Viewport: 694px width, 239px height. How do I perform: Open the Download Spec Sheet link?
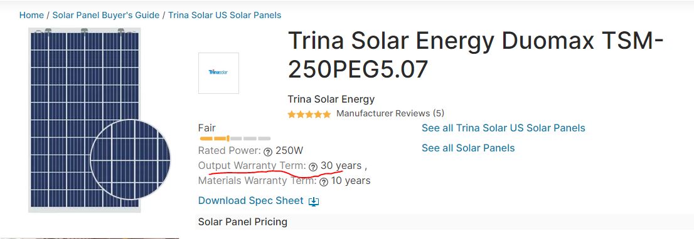coord(250,201)
